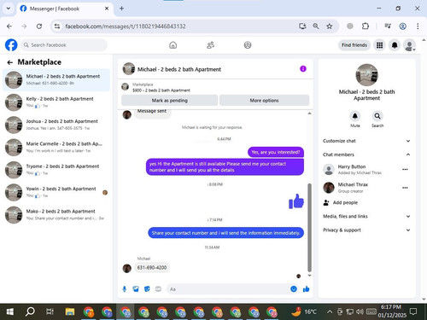View site information icon in address bar

tap(57, 26)
